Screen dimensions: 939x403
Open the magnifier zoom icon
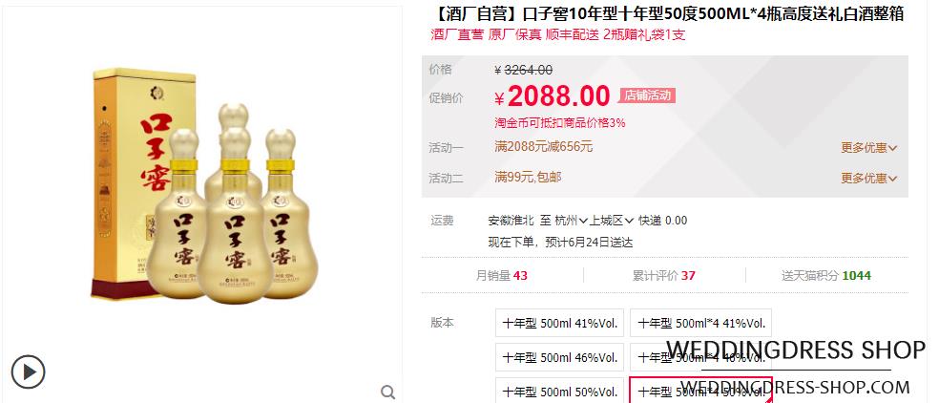tap(387, 392)
